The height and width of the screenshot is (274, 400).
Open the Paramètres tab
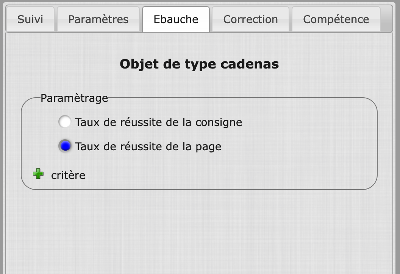point(98,19)
